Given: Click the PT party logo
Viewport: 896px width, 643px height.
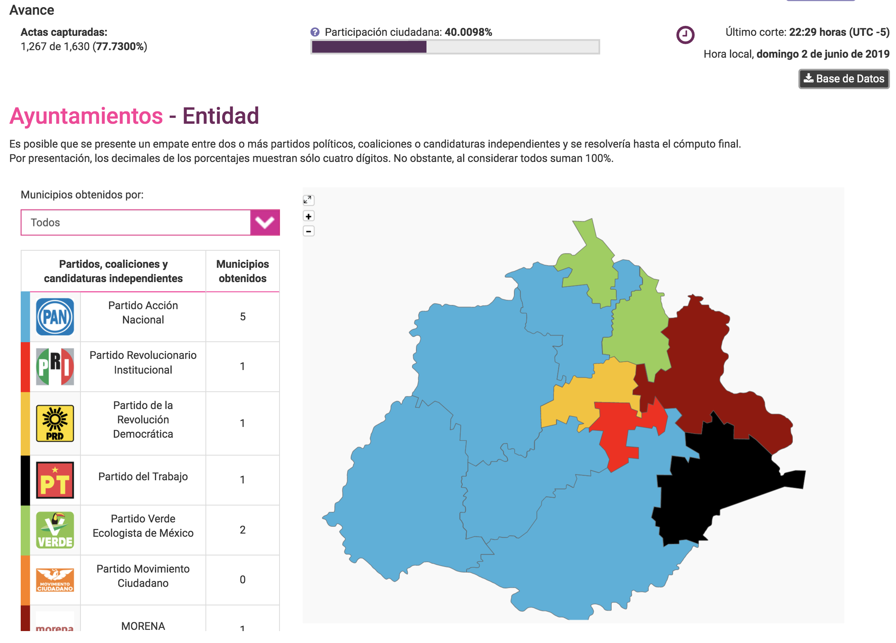Looking at the screenshot, I should 55,480.
